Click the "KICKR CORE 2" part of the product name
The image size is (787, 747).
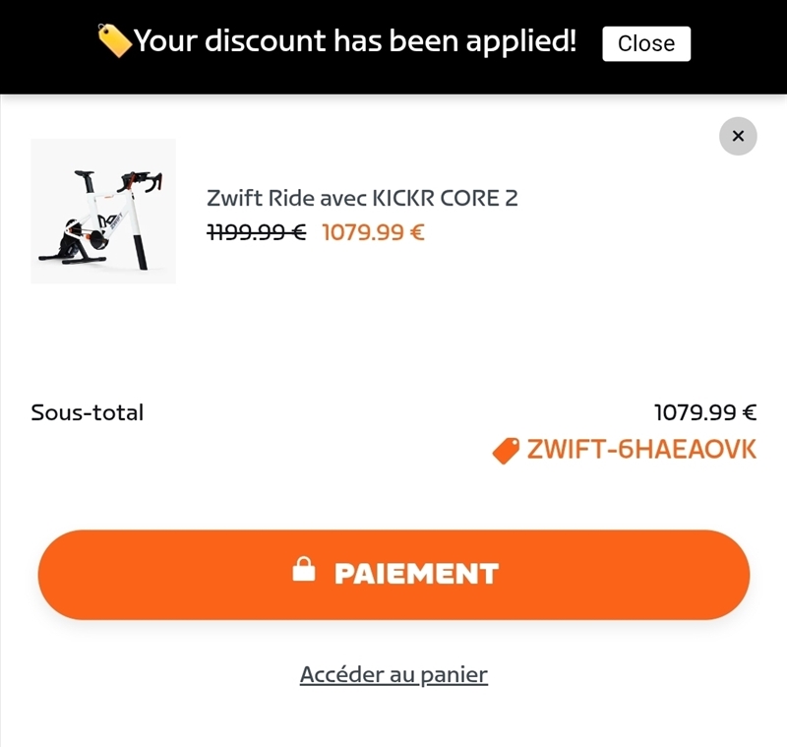point(444,198)
